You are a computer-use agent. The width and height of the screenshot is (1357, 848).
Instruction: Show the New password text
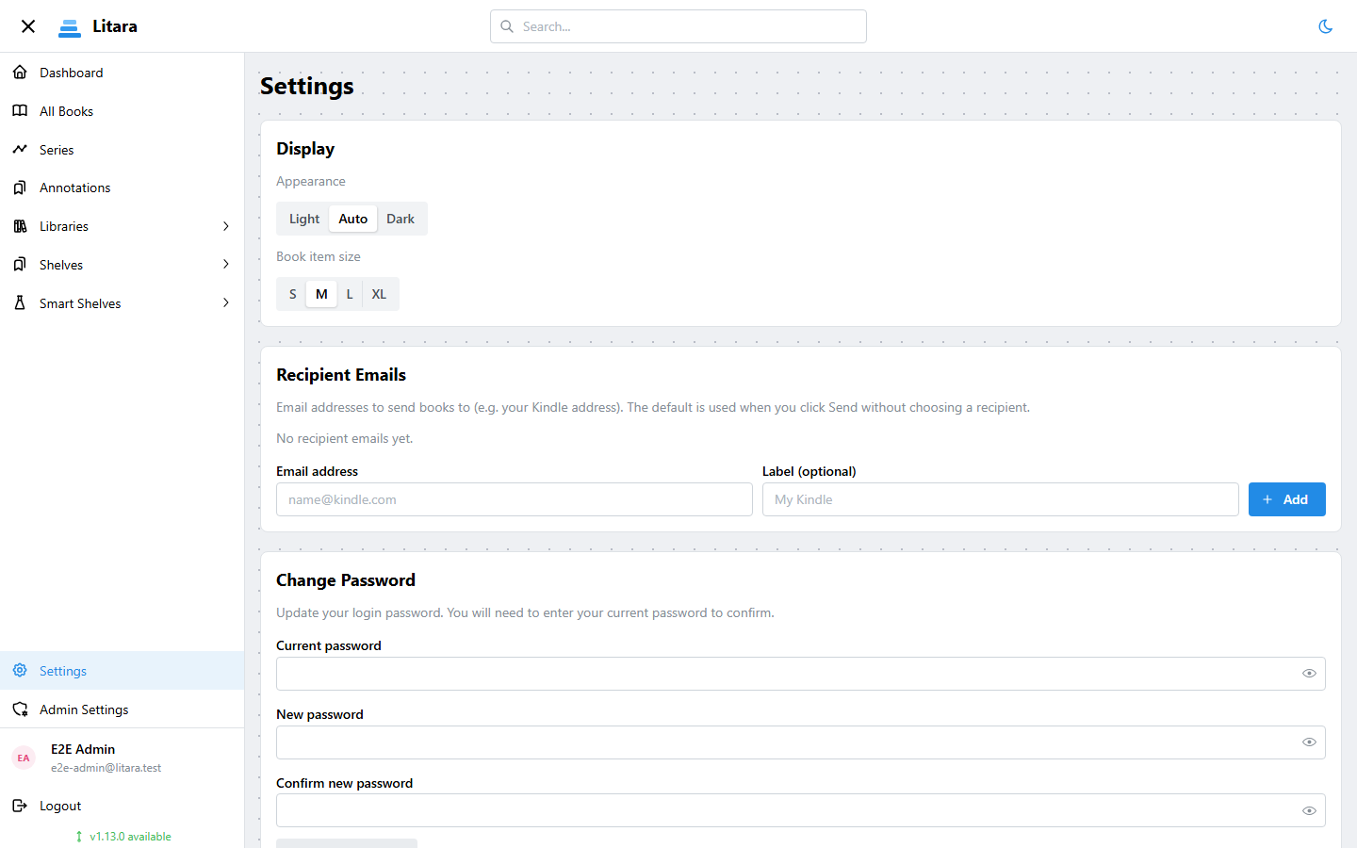click(x=1309, y=742)
